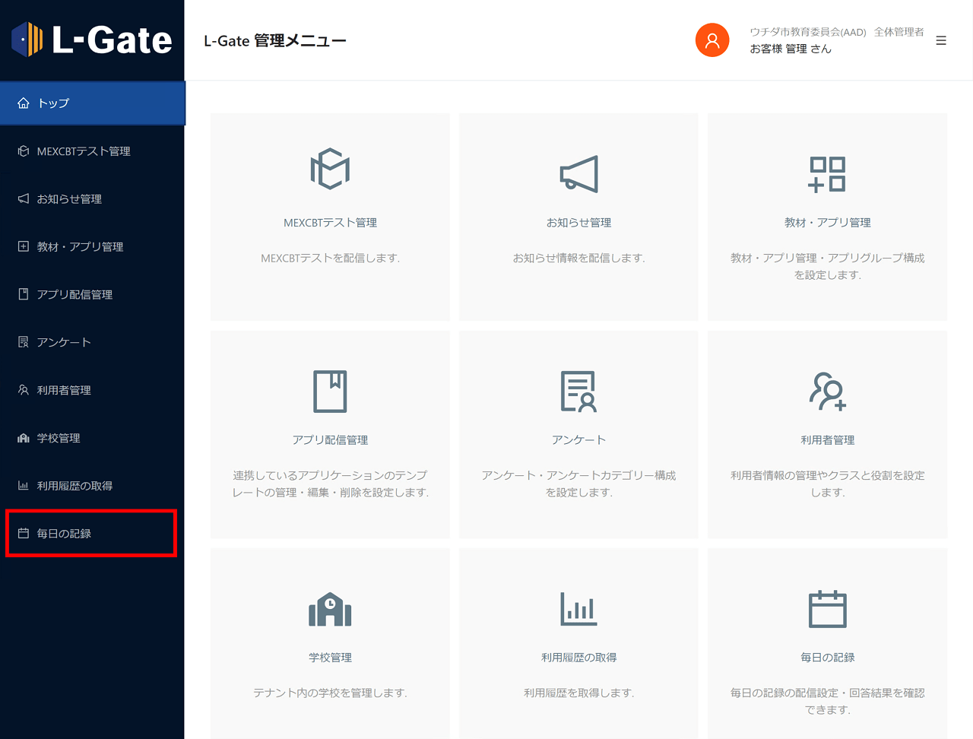Click the large 学校管理 building icon
This screenshot has height=739, width=973.
tap(330, 609)
